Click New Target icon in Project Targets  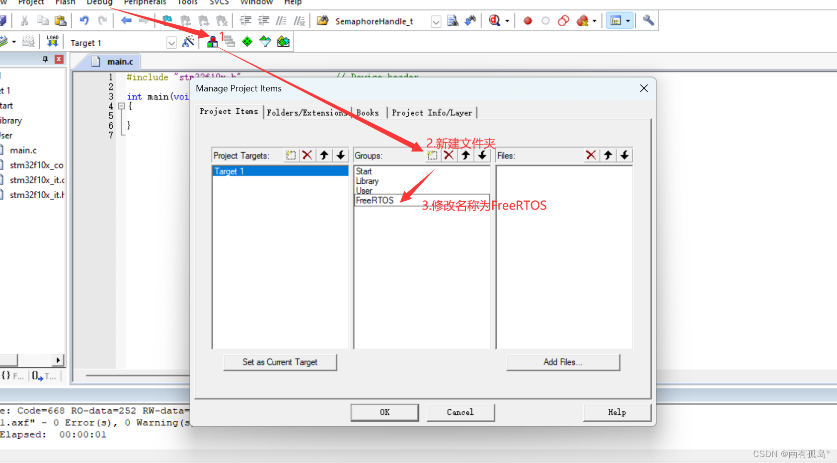point(291,155)
